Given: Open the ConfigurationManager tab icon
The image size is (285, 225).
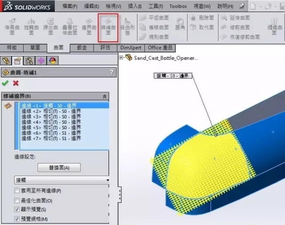Looking at the screenshot, I should [x=29, y=61].
